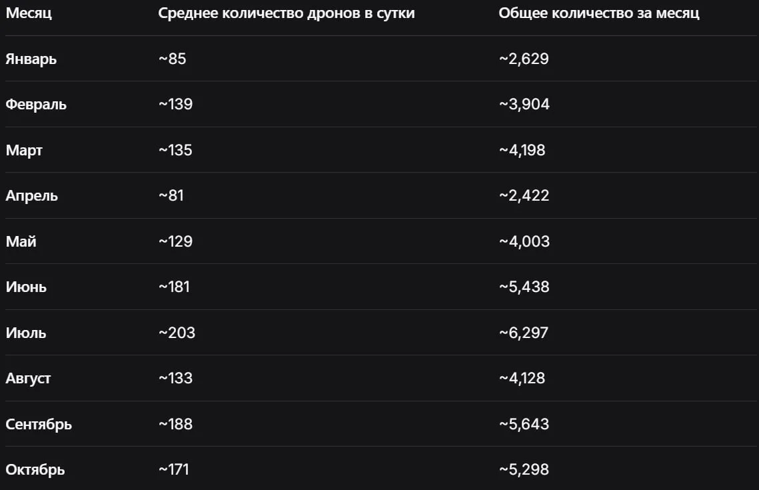Click the daily average value "~203"
Viewport: 759px width, 490px height.
click(177, 333)
